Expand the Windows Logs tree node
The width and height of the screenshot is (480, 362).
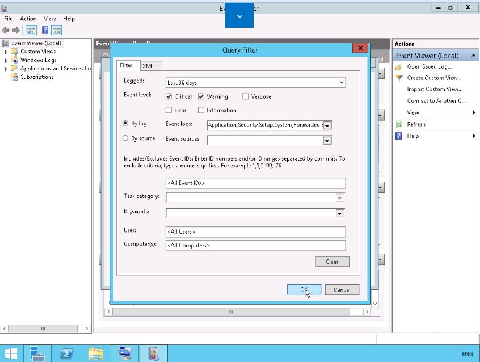6,61
